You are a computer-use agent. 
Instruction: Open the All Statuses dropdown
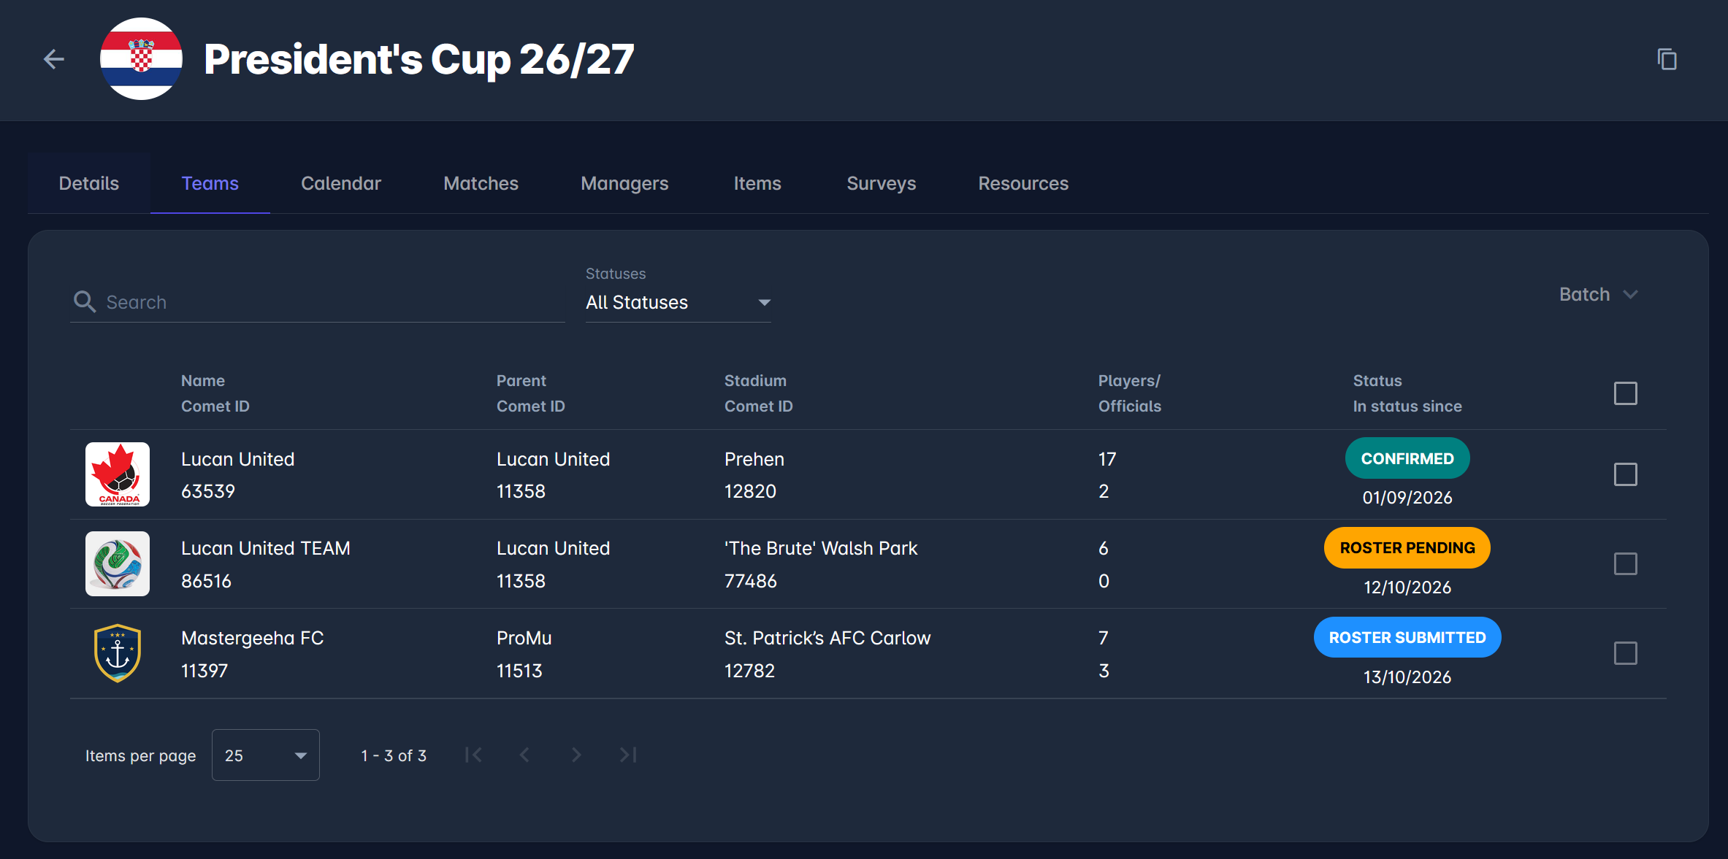click(678, 302)
